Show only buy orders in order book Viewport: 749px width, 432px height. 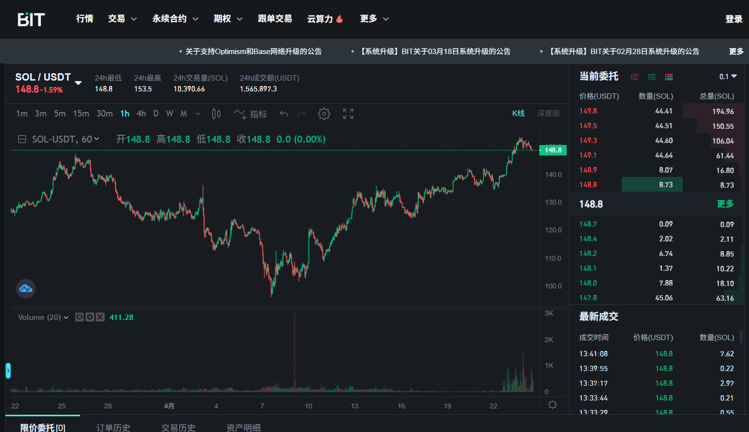point(652,77)
